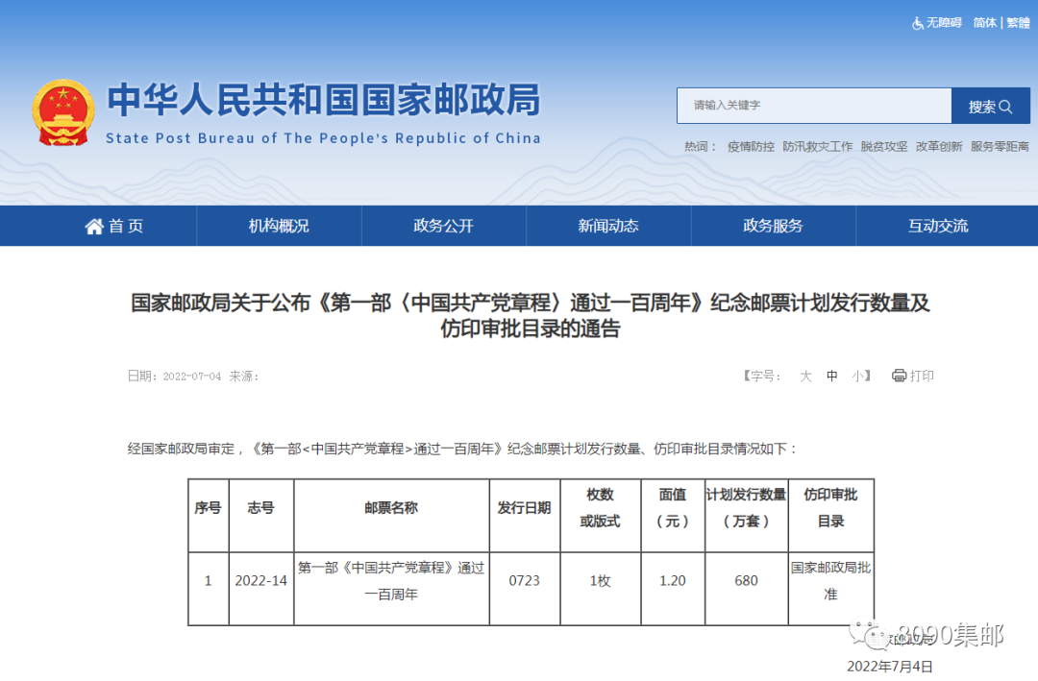Open hot keyword 改革创新
This screenshot has height=681, width=1038.
coord(939,146)
